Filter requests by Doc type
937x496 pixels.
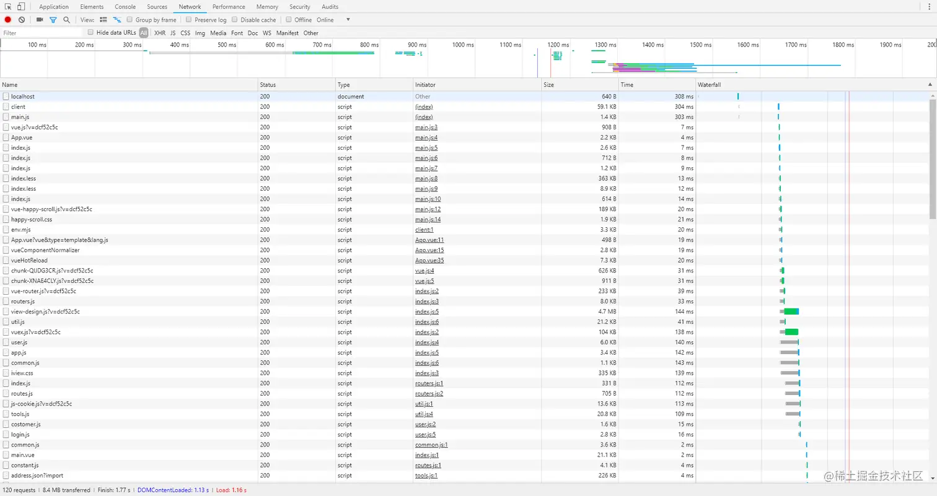pyautogui.click(x=253, y=33)
